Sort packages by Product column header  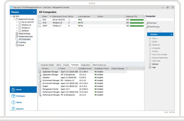tap(51, 69)
